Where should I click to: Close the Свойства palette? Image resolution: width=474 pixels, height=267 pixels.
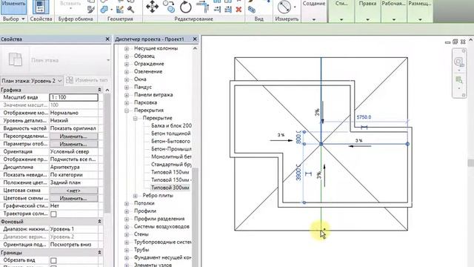point(107,39)
